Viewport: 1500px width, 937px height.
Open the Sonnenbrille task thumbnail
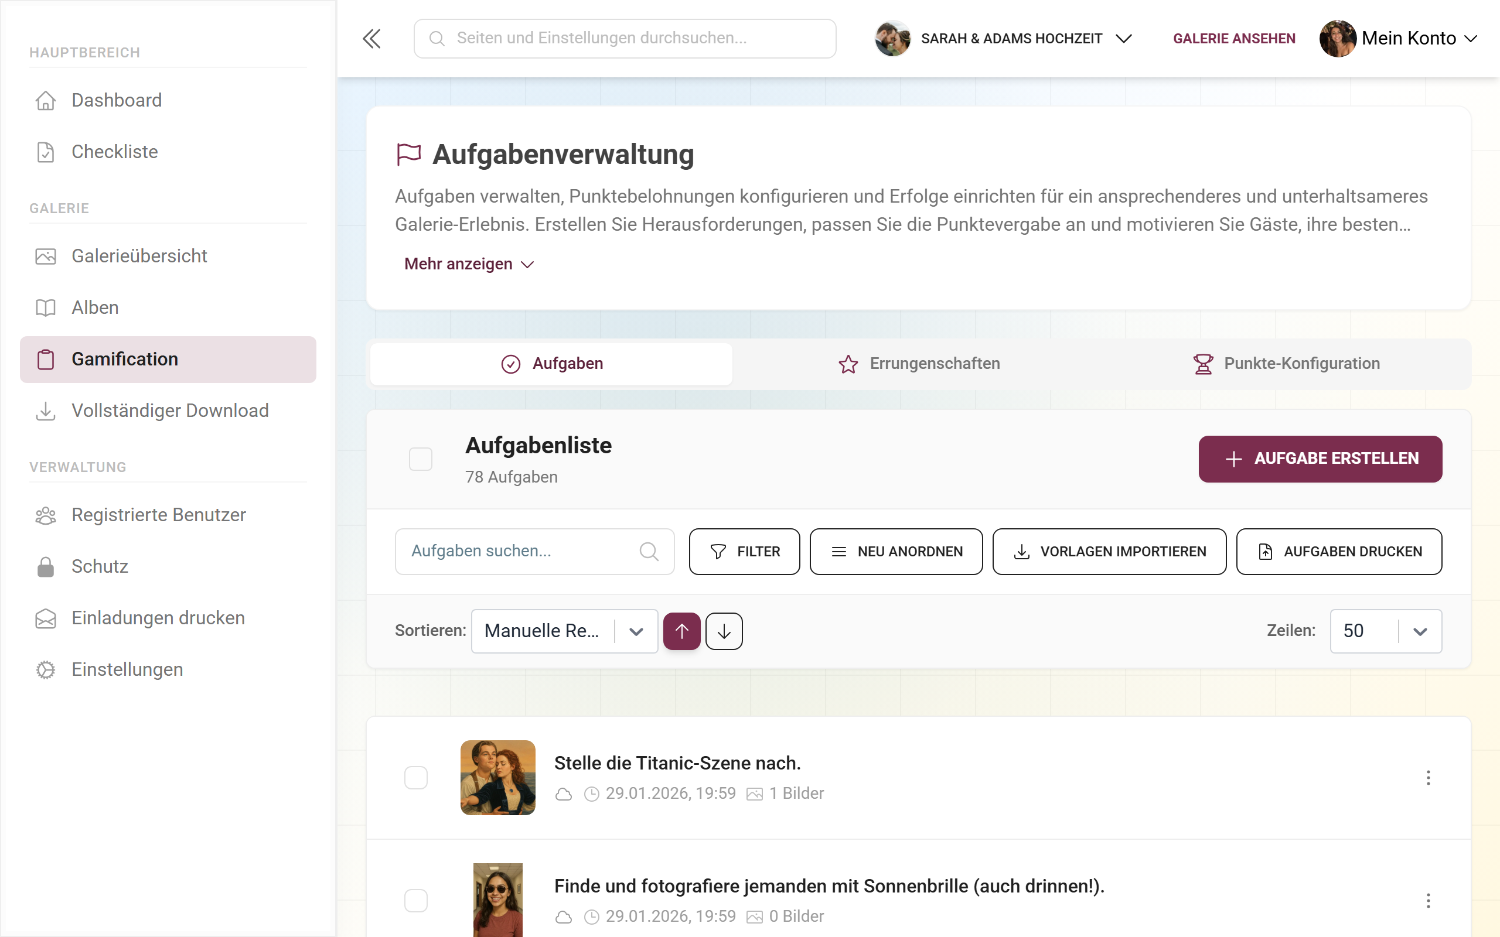click(497, 900)
